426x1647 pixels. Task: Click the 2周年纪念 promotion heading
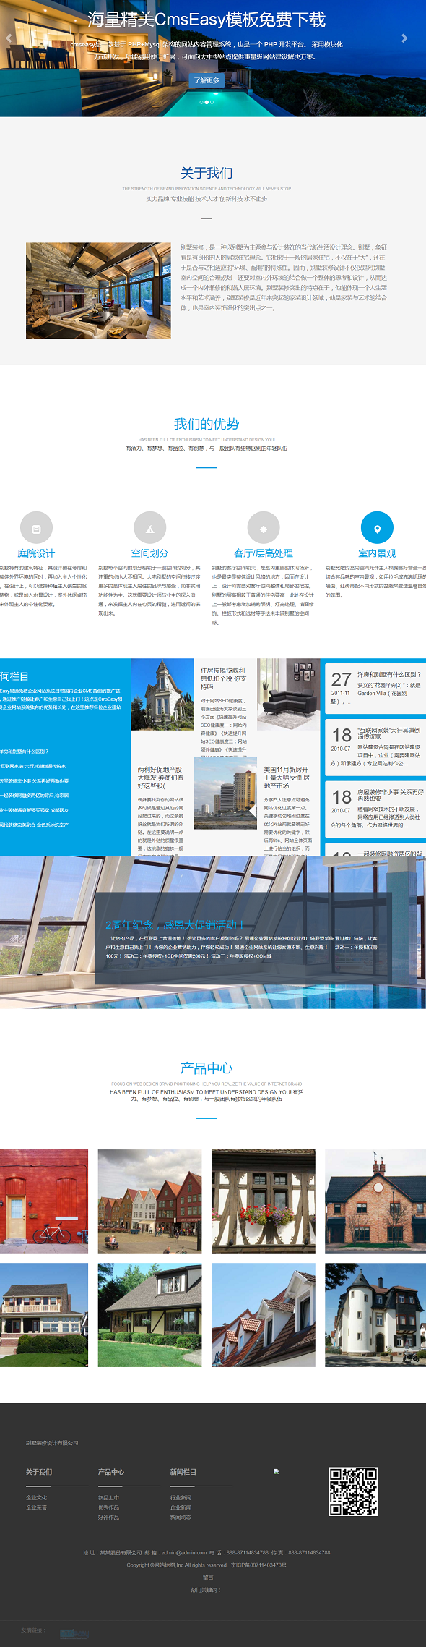point(175,924)
